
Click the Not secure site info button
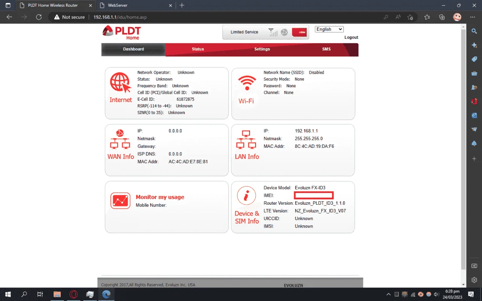(69, 17)
